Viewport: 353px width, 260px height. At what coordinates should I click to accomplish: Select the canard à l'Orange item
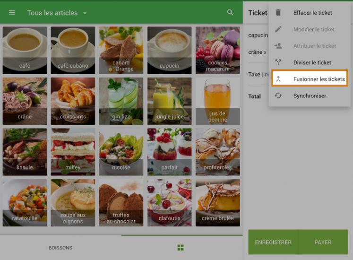(121, 50)
